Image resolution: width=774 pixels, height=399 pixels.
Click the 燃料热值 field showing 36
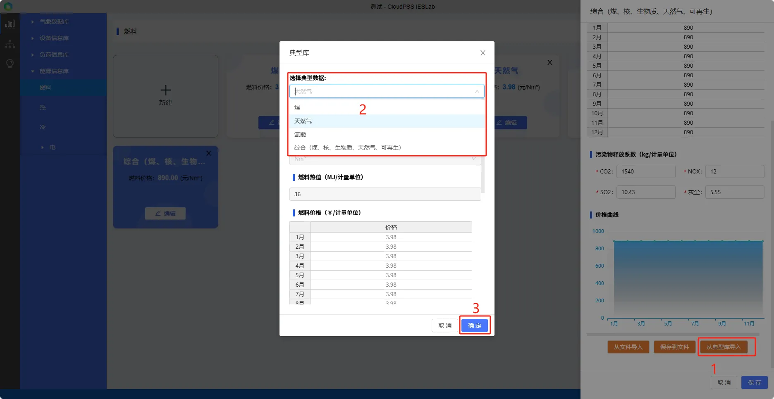click(385, 194)
